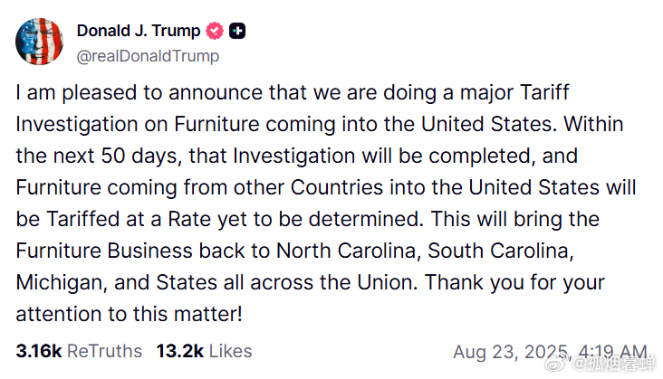View the 3.16k ReTruths count number
The height and width of the screenshot is (379, 663).
tap(38, 351)
